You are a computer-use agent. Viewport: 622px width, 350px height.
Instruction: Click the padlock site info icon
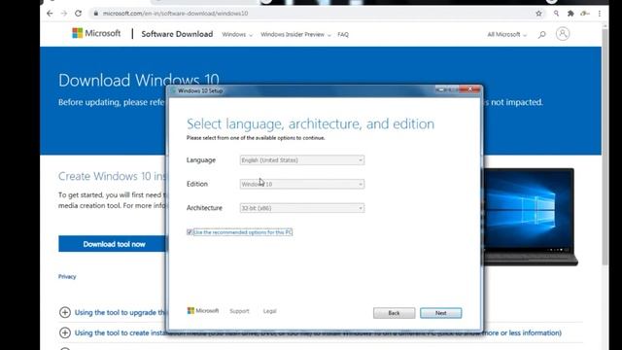click(x=95, y=14)
